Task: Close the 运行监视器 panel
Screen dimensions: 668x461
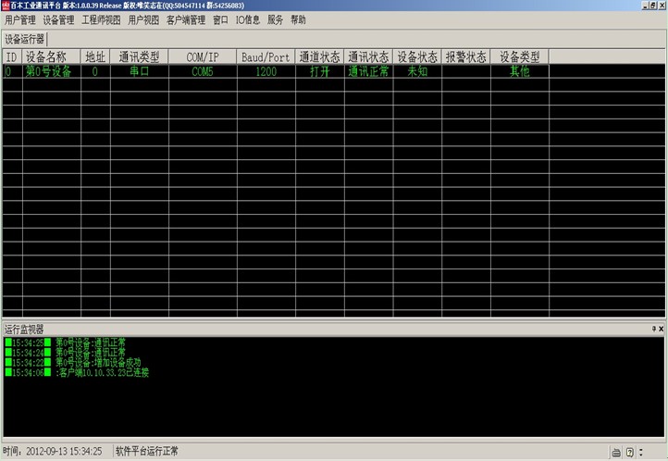Action: pyautogui.click(x=662, y=329)
